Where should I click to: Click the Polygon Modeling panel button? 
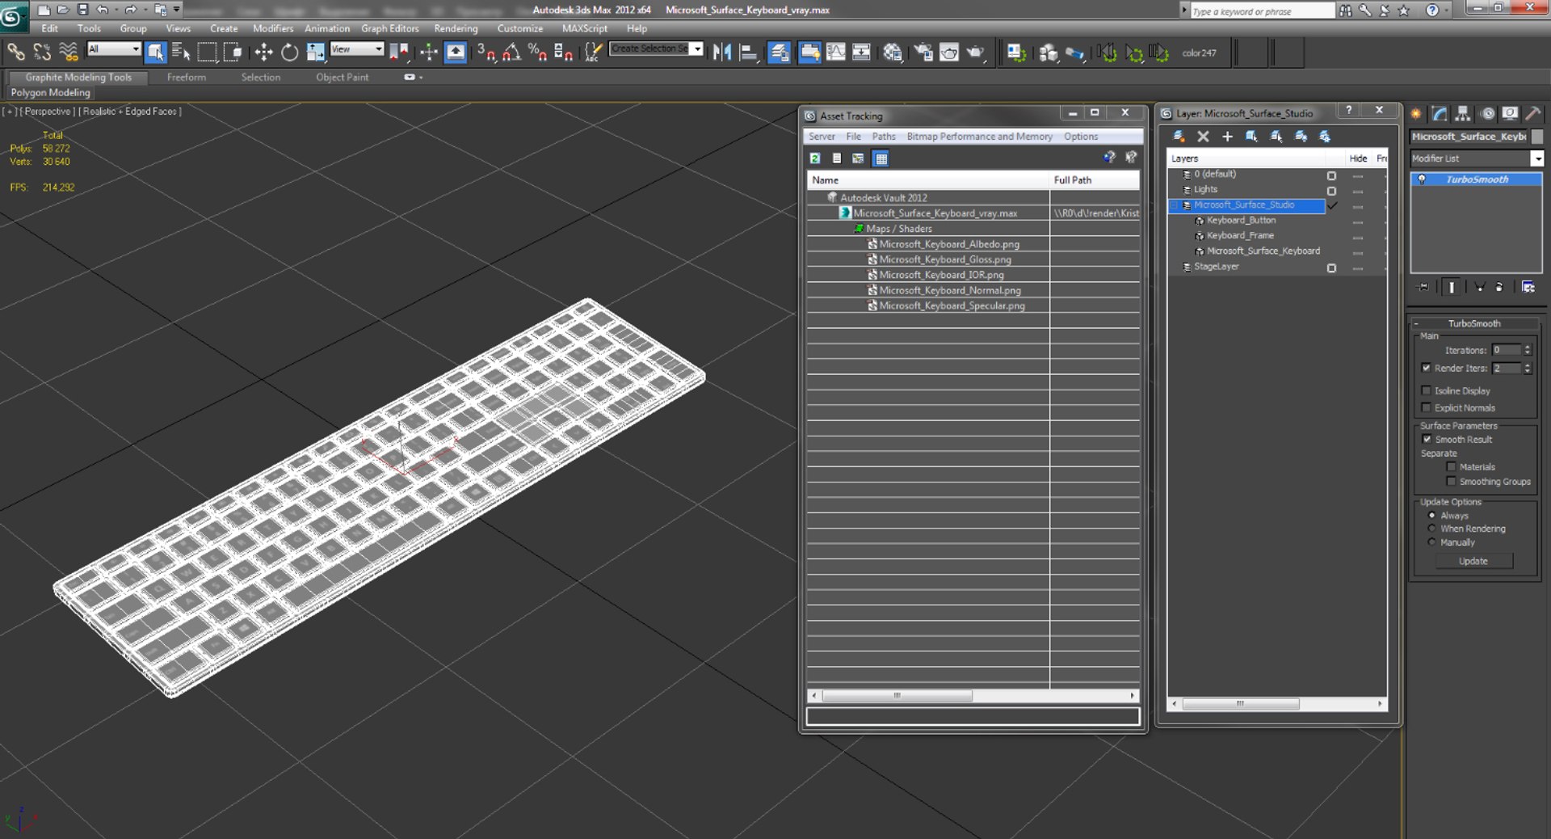(51, 93)
